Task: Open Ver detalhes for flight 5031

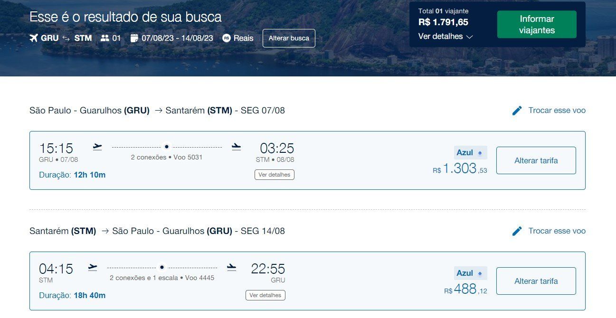Action: pos(275,175)
